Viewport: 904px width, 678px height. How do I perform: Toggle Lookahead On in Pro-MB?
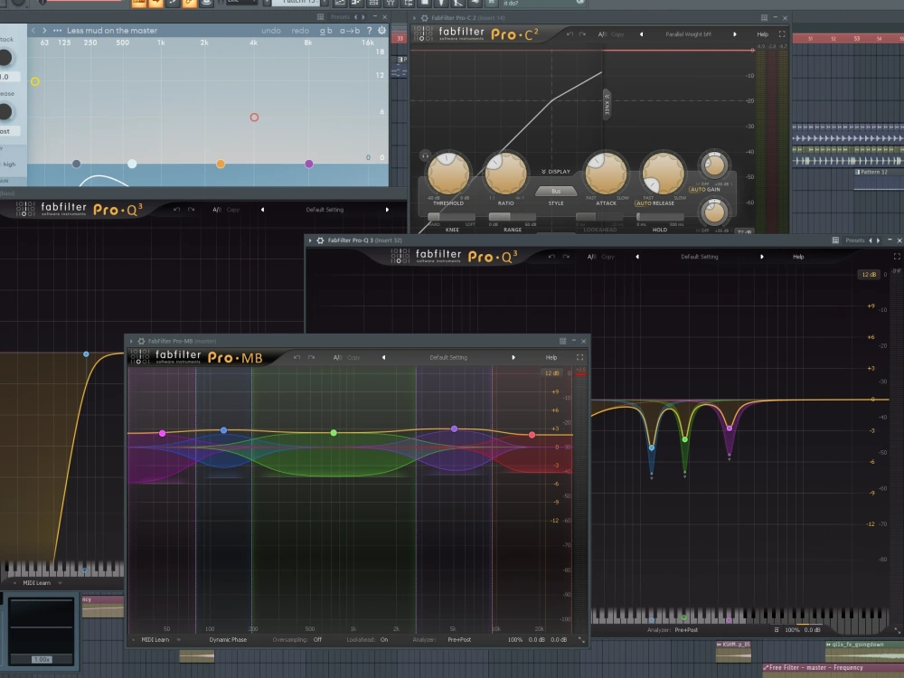pyautogui.click(x=384, y=639)
